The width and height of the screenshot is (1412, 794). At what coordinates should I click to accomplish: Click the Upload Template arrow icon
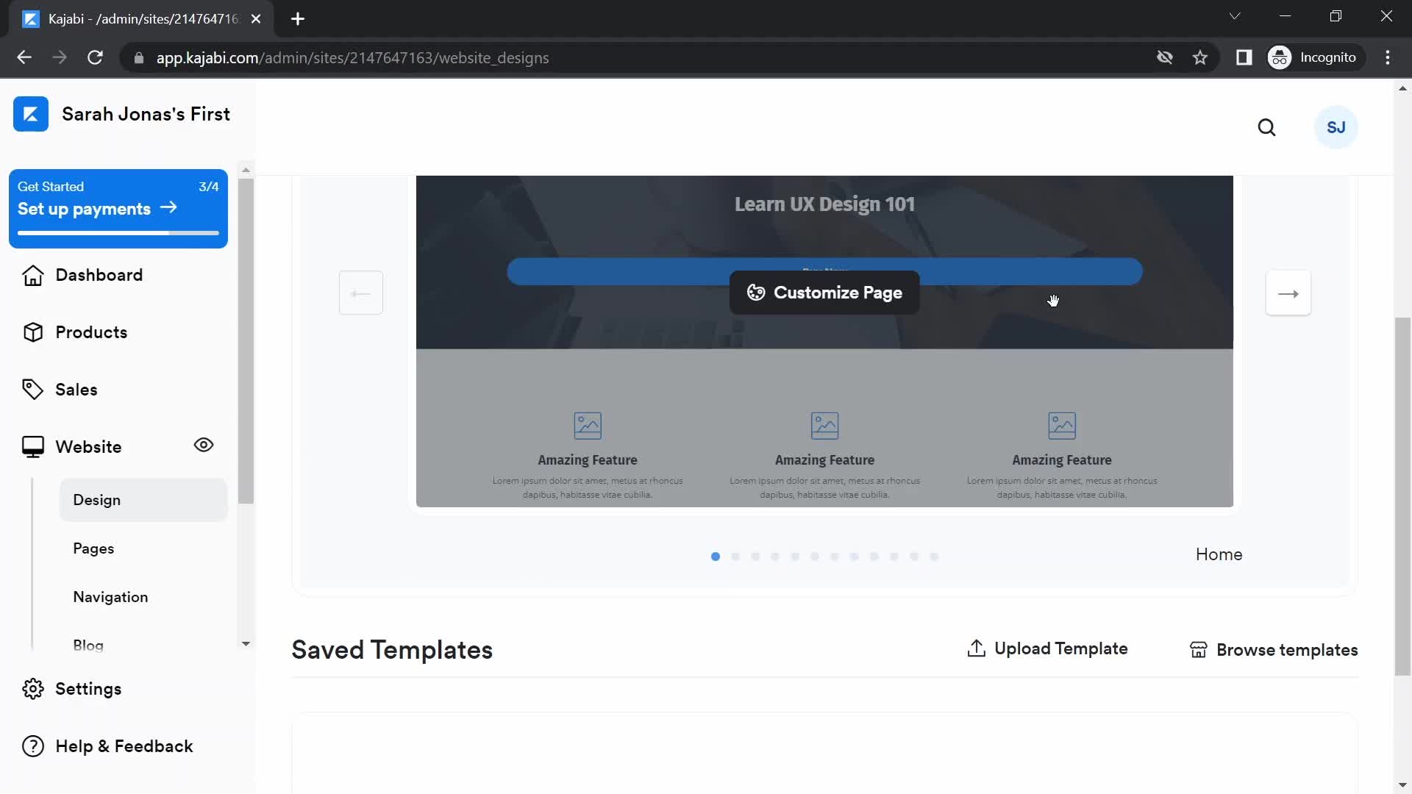[976, 648]
